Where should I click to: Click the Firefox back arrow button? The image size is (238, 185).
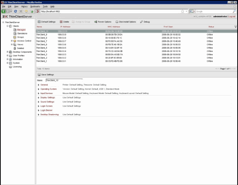pyautogui.click(x=3, y=11)
